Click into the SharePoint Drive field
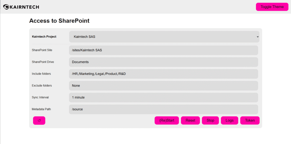Image resolution: width=291 pixels, height=144 pixels. click(163, 62)
